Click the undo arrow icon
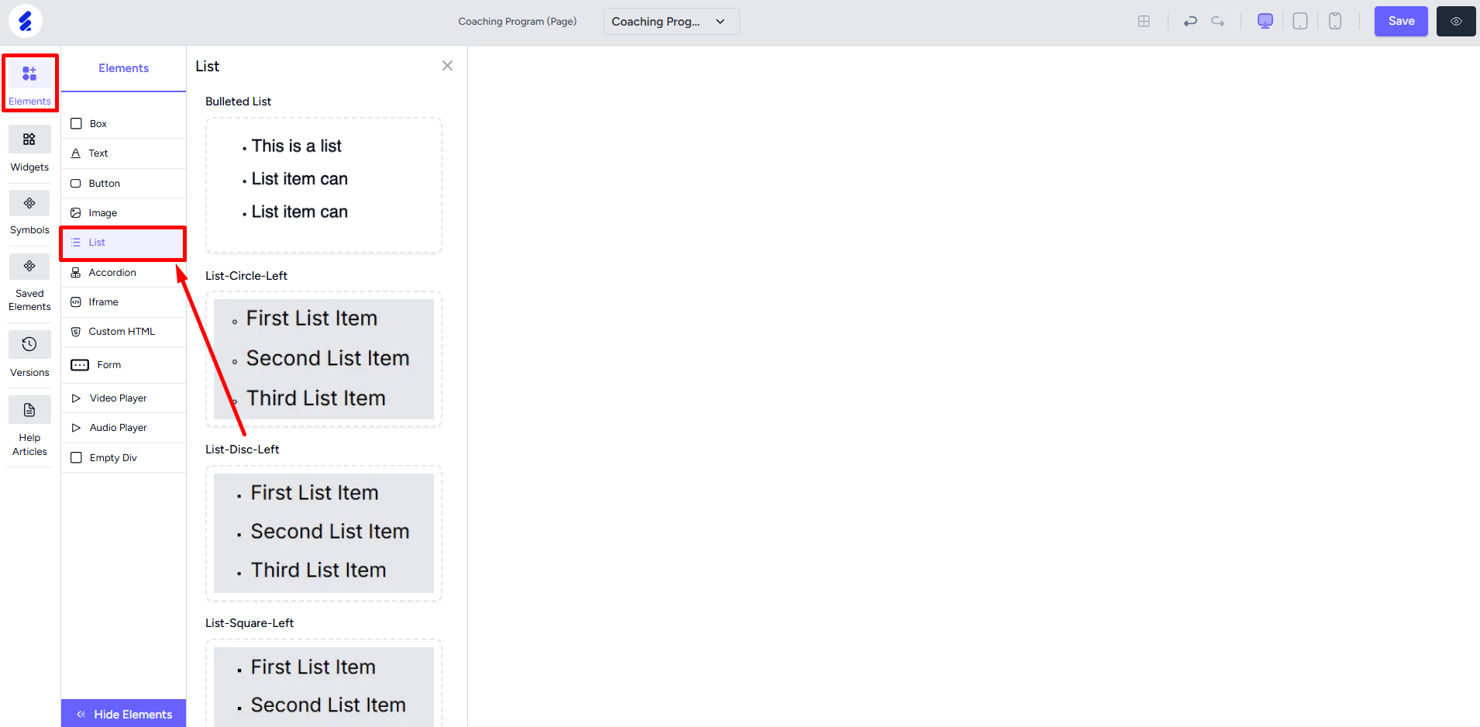Image resolution: width=1480 pixels, height=727 pixels. click(1190, 22)
